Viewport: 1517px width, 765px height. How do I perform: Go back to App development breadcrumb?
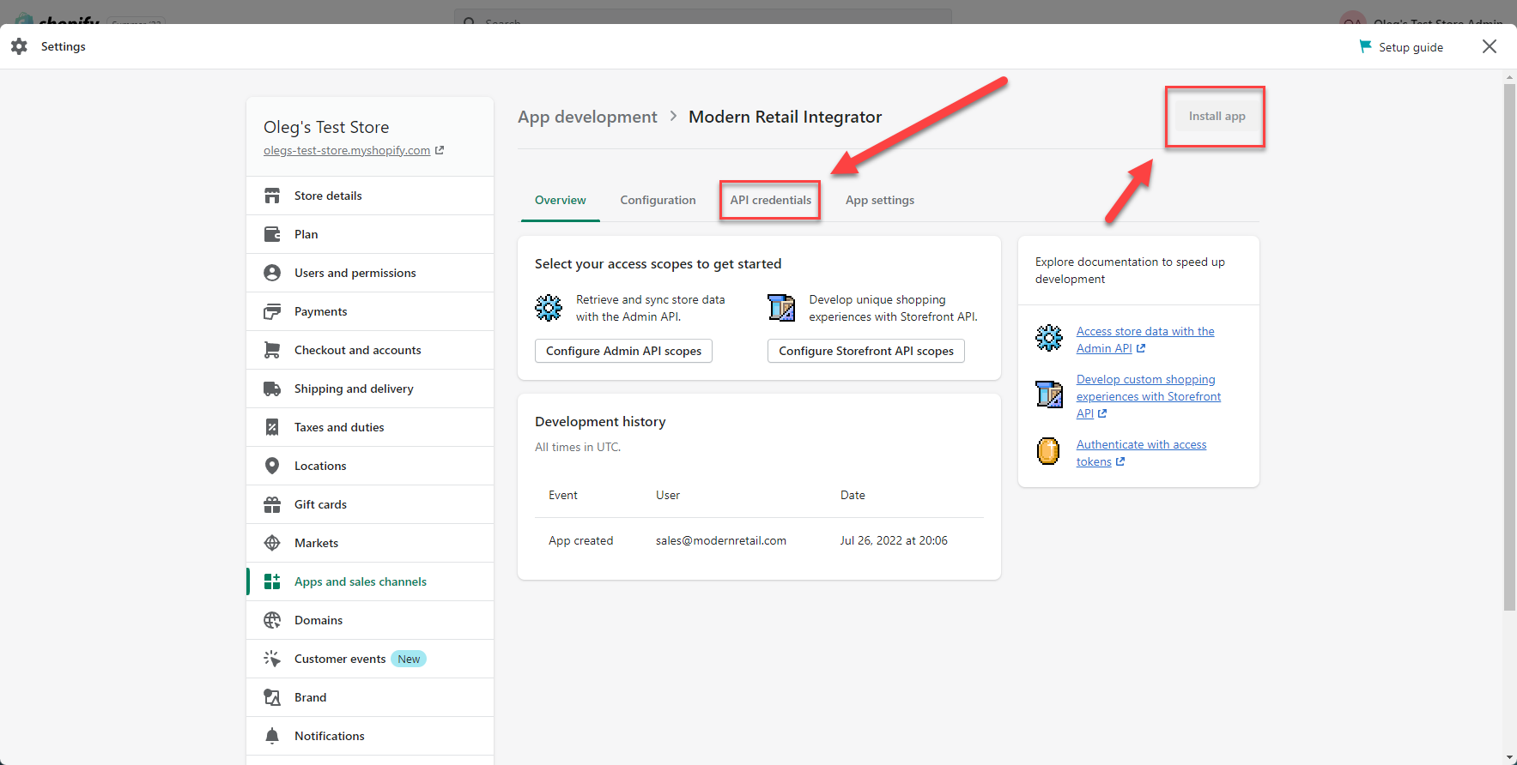[x=587, y=117]
